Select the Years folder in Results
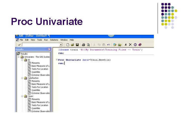Screen dimensions: 181x136 (29, 96)
